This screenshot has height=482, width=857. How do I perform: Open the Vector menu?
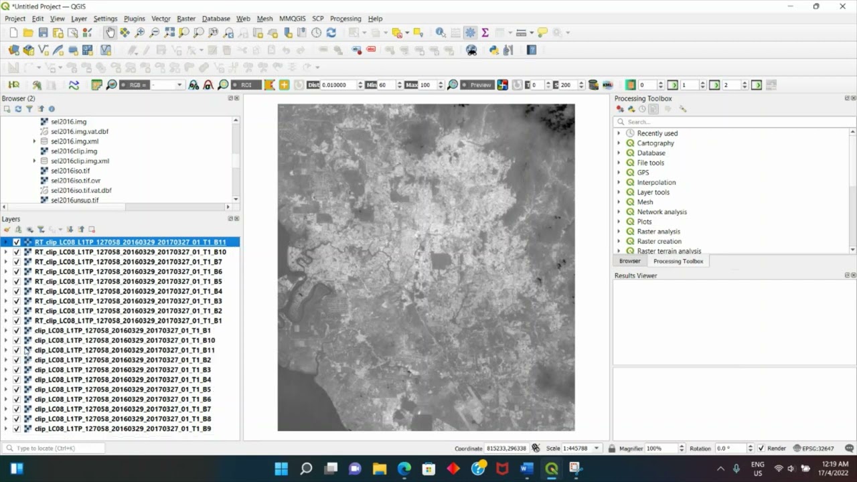(161, 19)
